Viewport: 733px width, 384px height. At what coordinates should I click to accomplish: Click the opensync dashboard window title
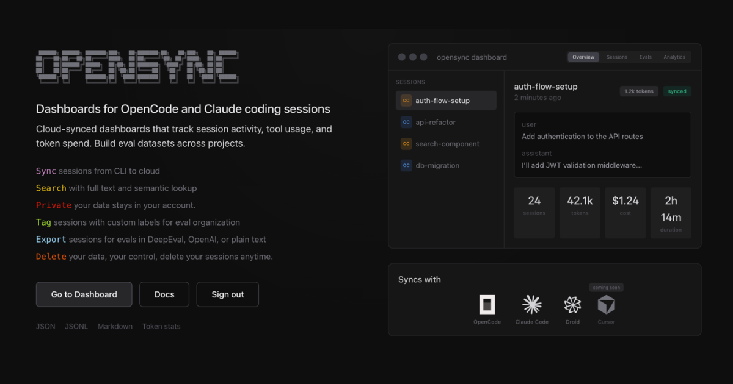472,57
